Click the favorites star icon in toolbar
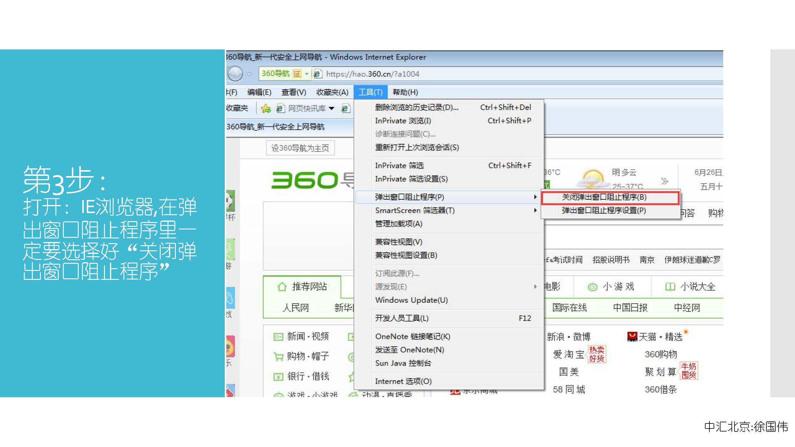Viewport: 795px width, 447px height. click(265, 108)
